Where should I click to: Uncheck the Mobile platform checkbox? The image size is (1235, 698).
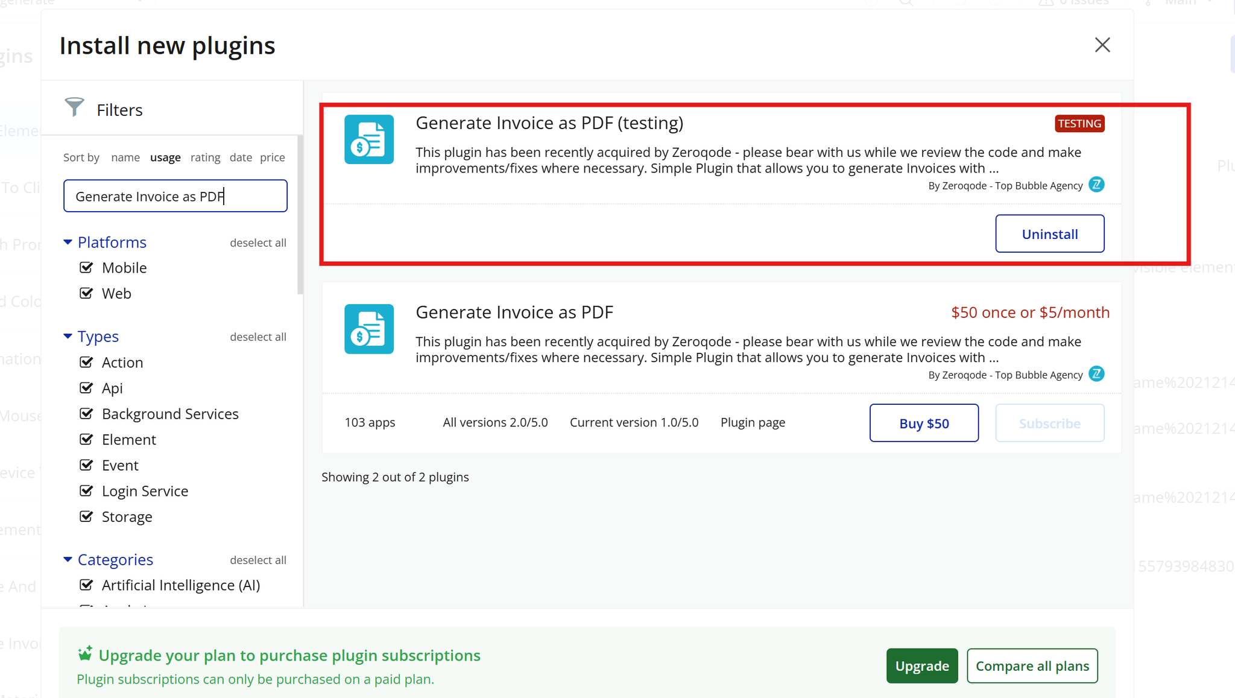pyautogui.click(x=87, y=267)
